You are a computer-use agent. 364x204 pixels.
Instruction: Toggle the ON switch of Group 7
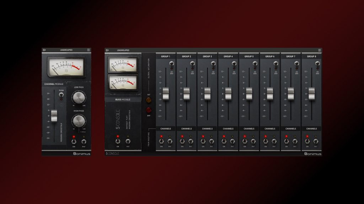pos(287,141)
